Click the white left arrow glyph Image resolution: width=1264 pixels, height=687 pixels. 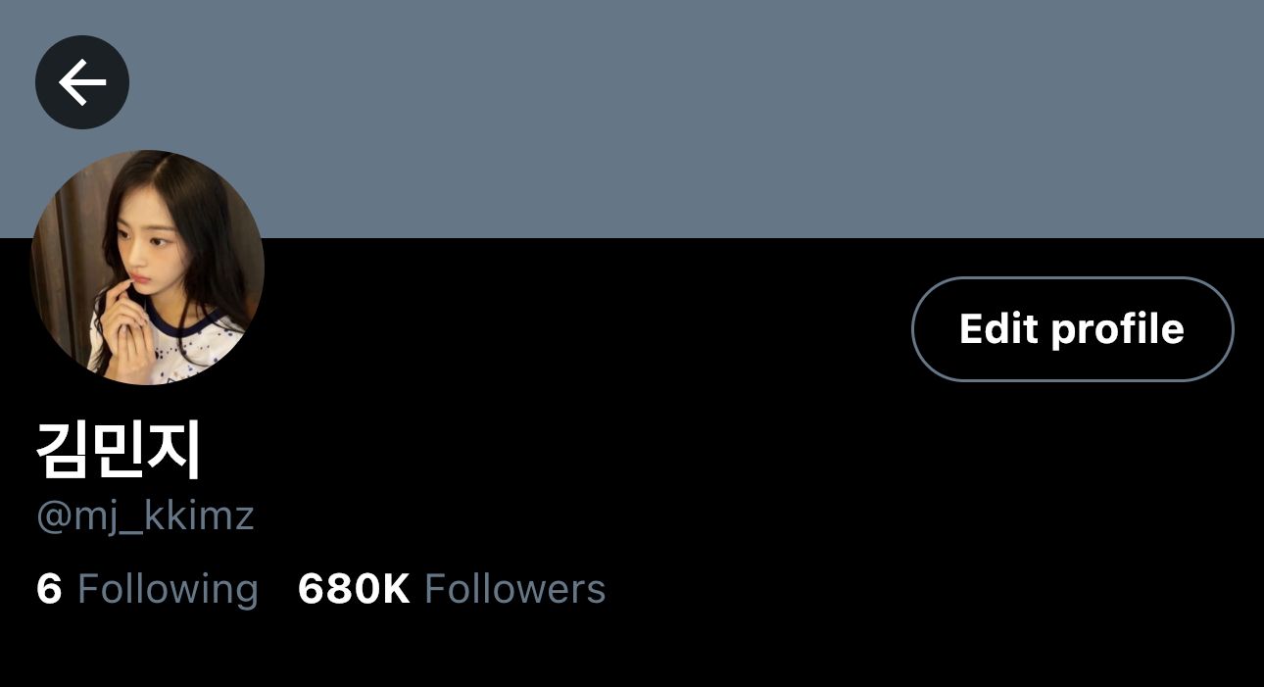coord(82,82)
